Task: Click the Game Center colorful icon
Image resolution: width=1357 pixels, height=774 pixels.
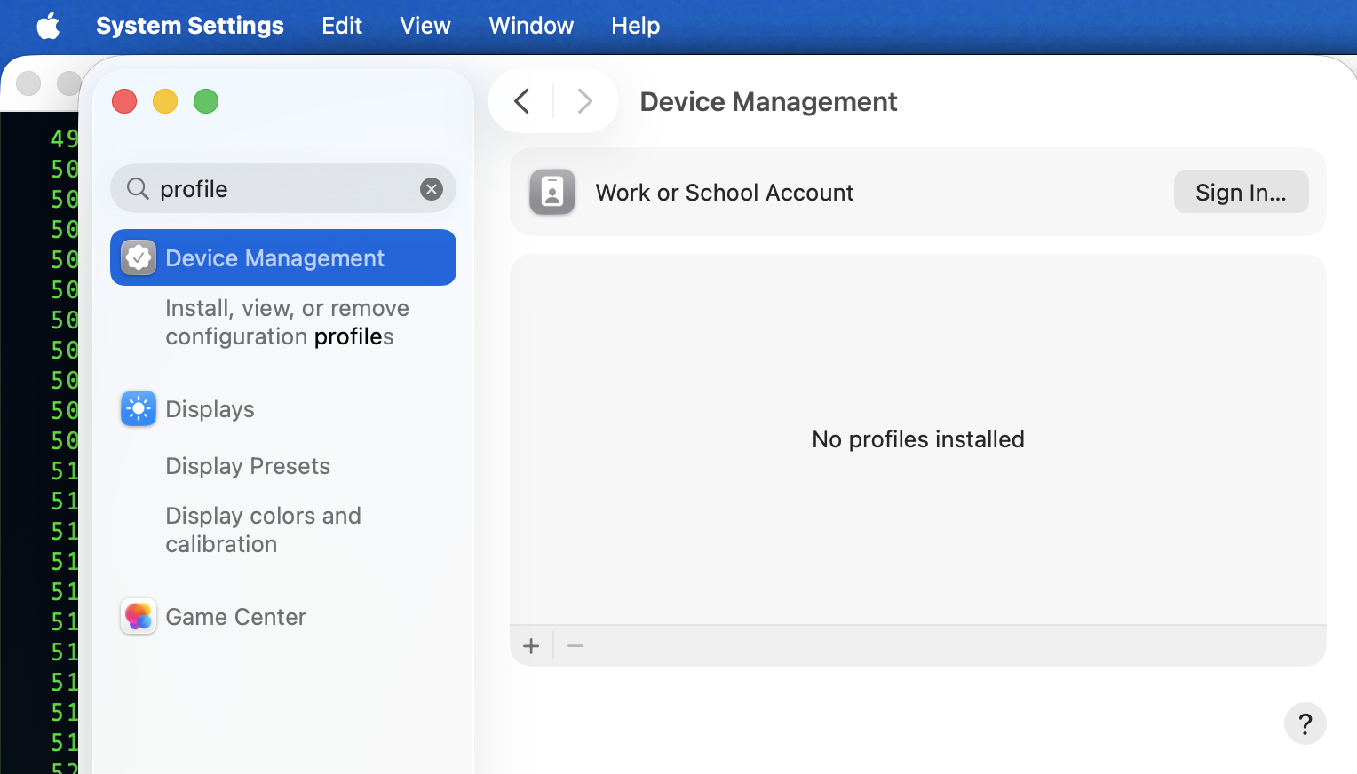Action: click(x=139, y=616)
